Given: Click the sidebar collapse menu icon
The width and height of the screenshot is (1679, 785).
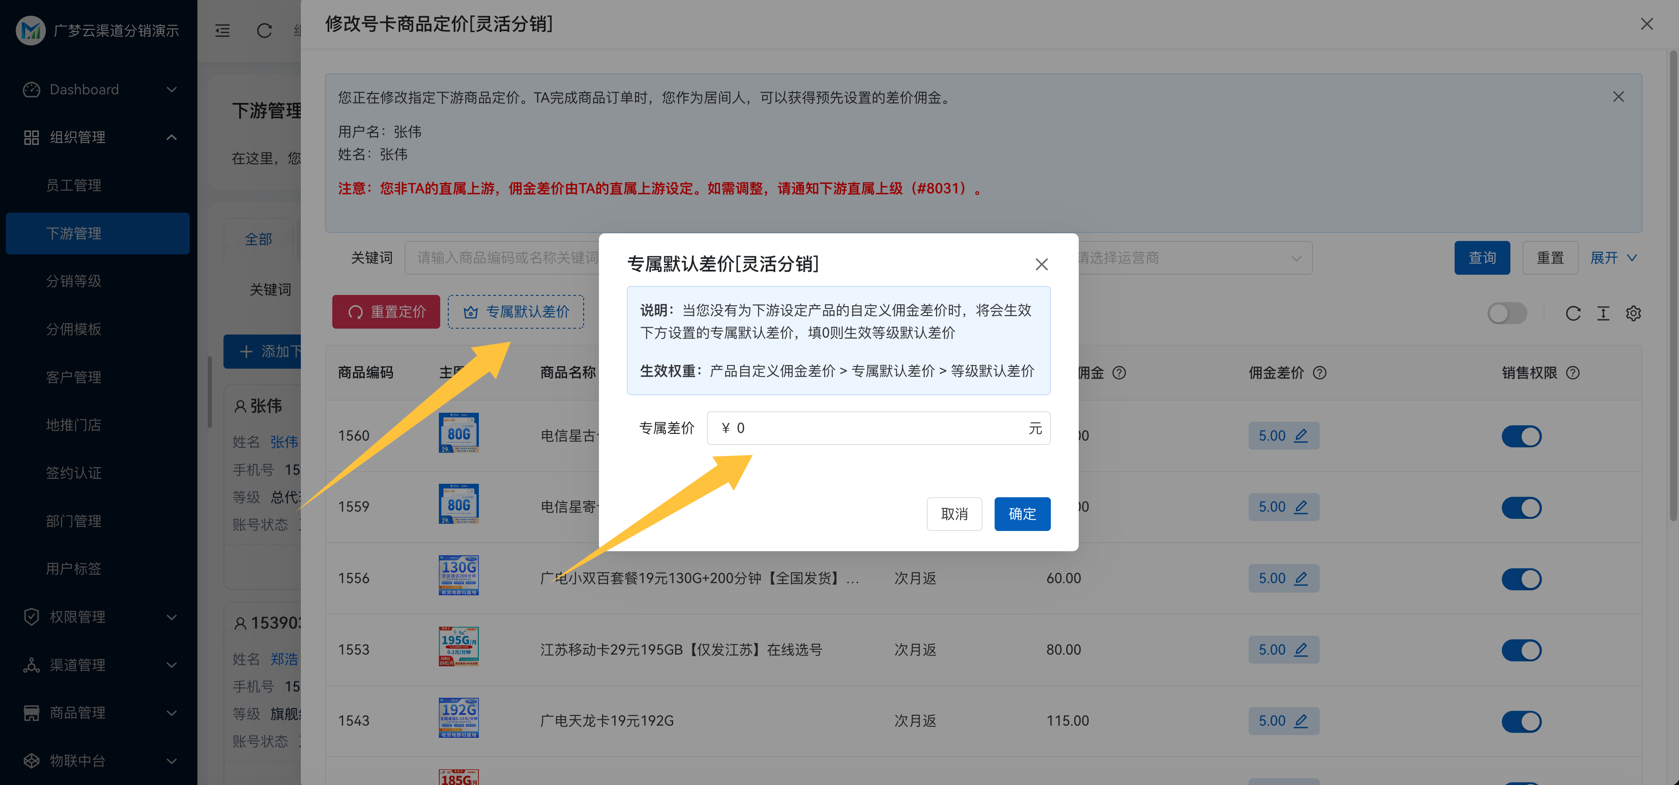Looking at the screenshot, I should [222, 31].
